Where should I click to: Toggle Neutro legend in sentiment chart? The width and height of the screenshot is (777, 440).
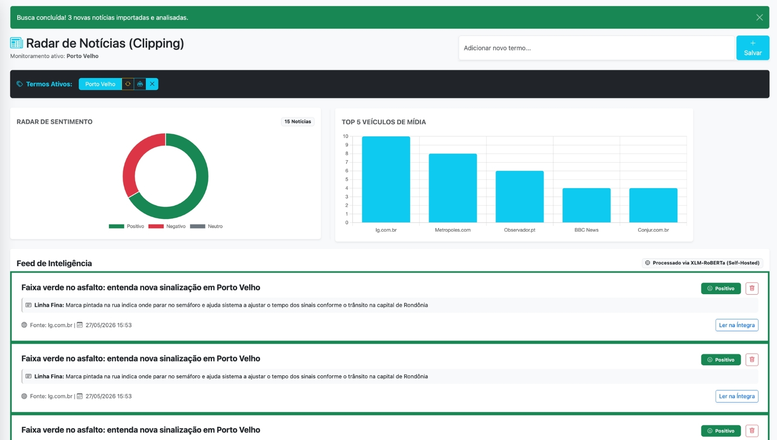click(x=206, y=226)
